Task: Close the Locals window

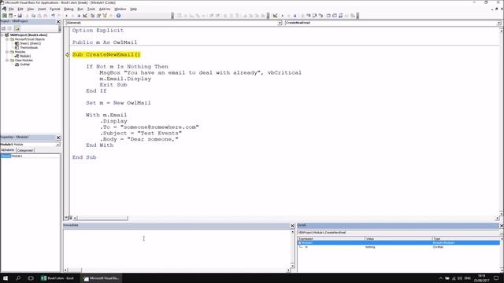Action: (x=502, y=226)
